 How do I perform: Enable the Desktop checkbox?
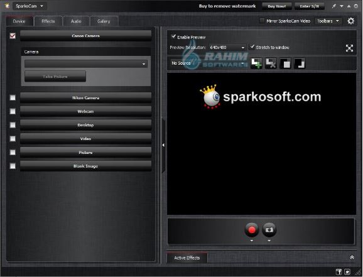[13, 125]
